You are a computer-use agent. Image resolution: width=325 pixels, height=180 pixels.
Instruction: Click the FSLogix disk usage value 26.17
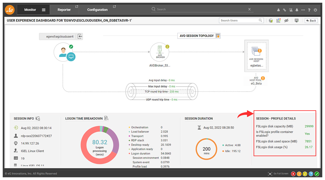[308, 147]
